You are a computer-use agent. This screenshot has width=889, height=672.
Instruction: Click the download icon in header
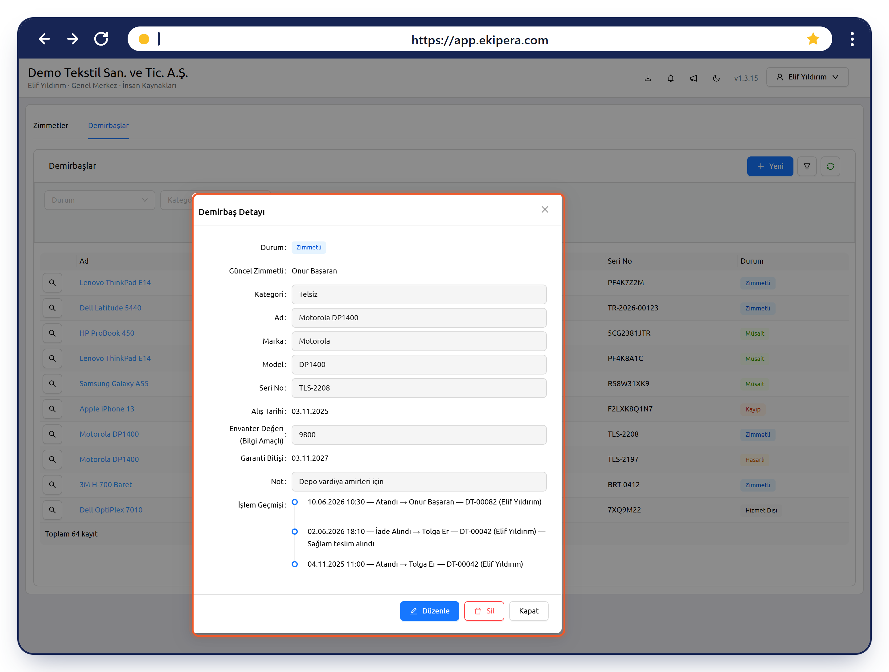pos(648,78)
